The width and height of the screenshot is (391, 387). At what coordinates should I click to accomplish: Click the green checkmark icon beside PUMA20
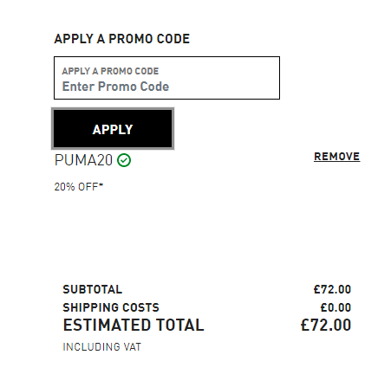point(124,160)
